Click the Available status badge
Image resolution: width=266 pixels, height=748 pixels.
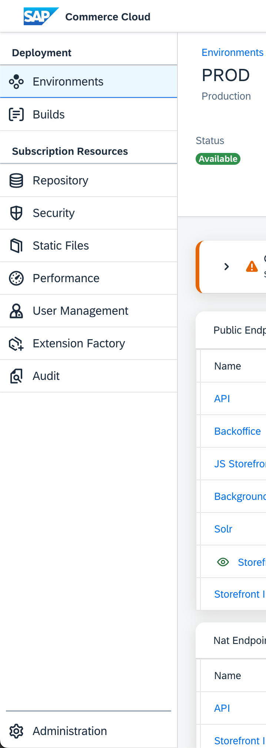tap(218, 159)
